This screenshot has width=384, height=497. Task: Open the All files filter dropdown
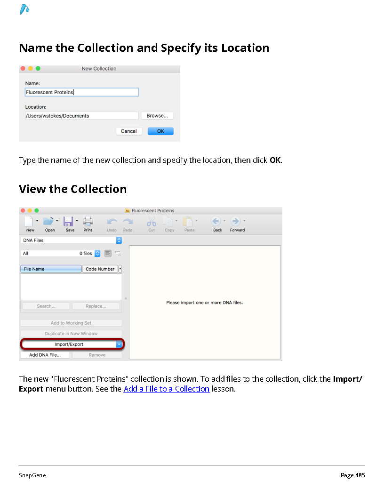click(61, 253)
